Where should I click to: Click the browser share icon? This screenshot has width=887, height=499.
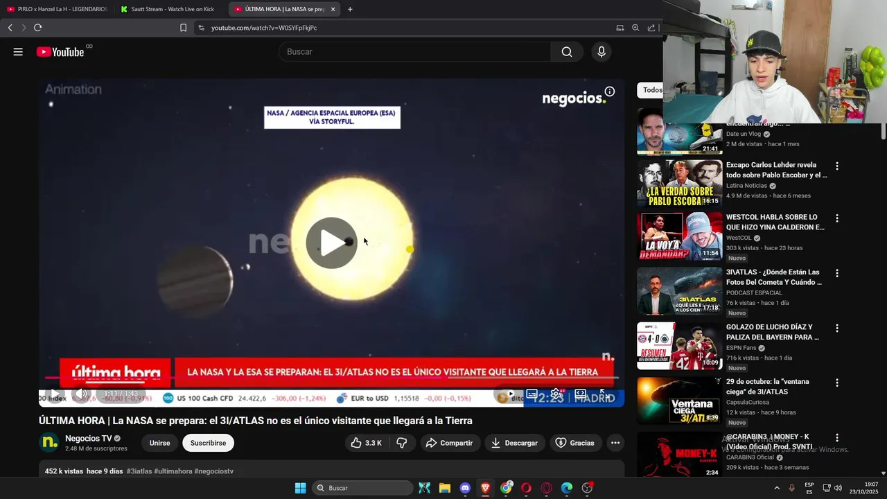(x=651, y=28)
